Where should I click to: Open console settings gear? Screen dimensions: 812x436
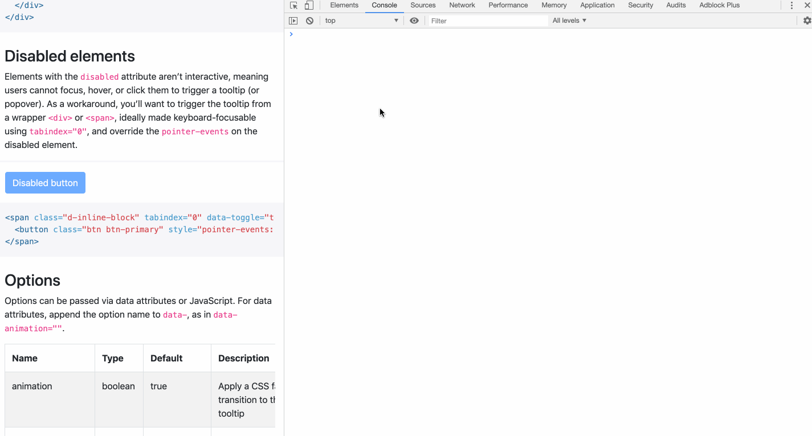tap(807, 20)
